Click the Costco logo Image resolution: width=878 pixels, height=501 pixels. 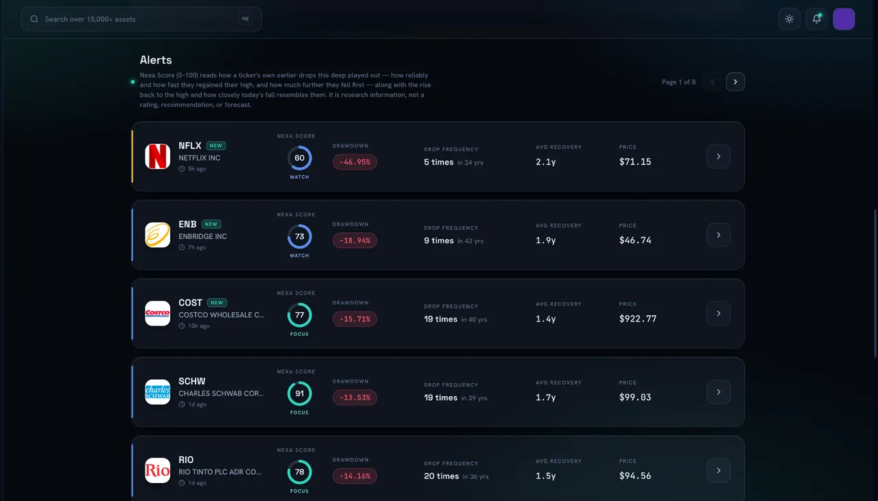(158, 313)
